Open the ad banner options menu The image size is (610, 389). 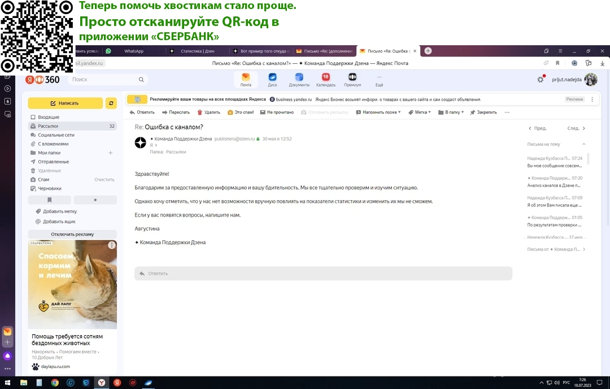[592, 100]
